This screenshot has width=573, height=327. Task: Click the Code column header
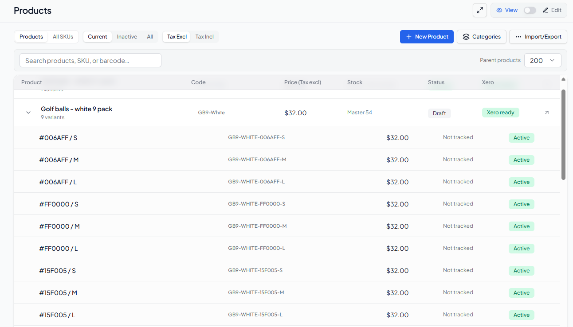[198, 82]
